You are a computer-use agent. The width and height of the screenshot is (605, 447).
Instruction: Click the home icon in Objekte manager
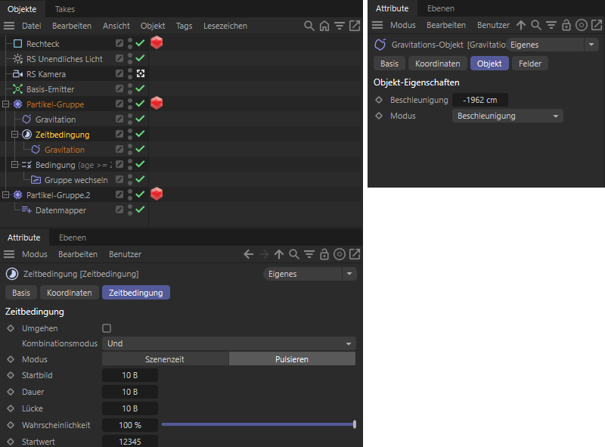coord(324,26)
